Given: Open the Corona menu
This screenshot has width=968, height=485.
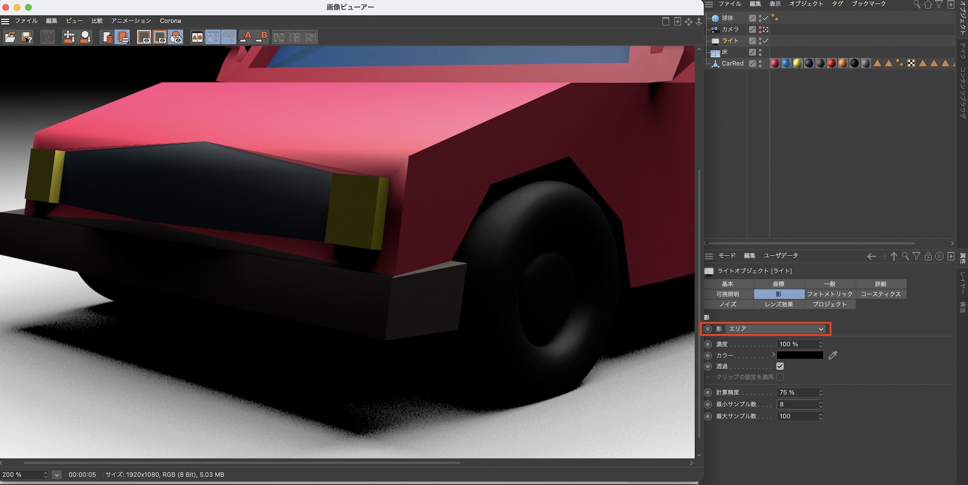Looking at the screenshot, I should pos(170,21).
